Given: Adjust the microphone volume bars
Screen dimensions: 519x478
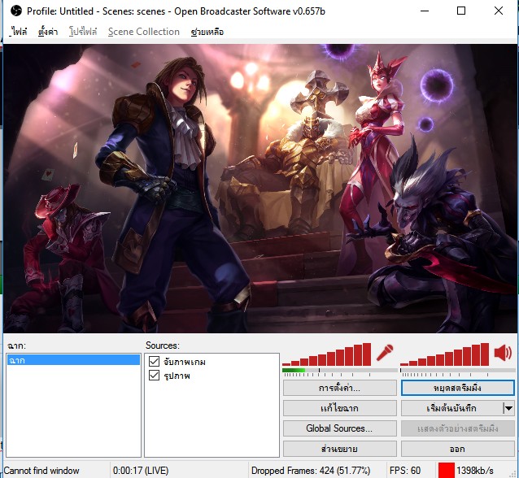Looking at the screenshot, I should click(327, 354).
